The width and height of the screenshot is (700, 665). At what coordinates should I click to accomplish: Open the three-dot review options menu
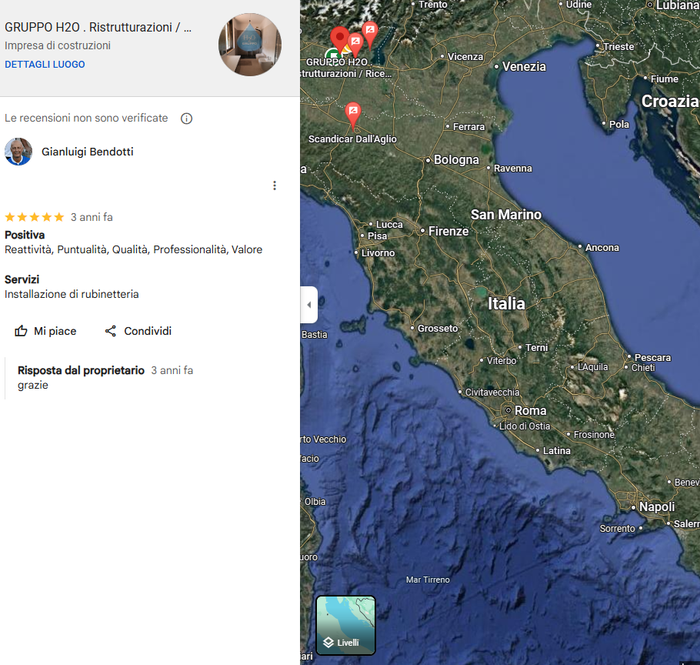275,185
